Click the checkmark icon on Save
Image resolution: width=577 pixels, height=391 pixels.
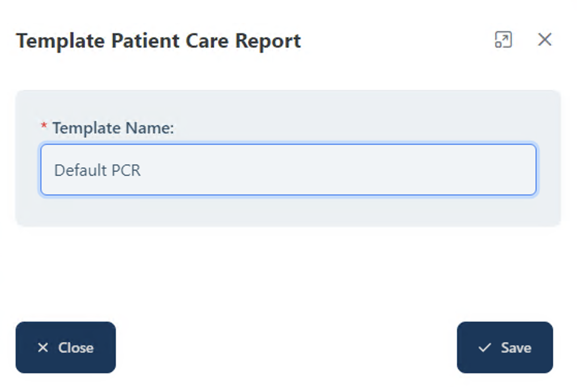(x=484, y=348)
